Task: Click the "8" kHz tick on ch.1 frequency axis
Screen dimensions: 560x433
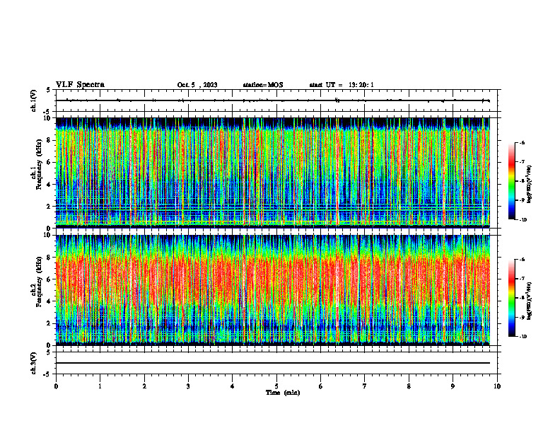Action: 49,140
